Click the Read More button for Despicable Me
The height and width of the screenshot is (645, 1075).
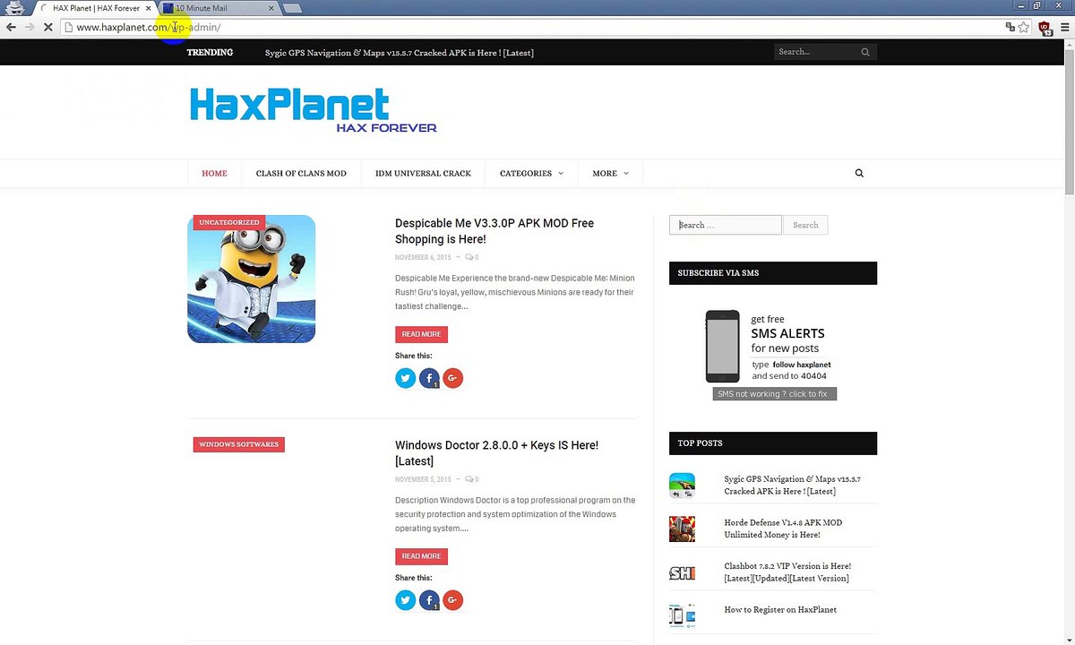pos(421,334)
